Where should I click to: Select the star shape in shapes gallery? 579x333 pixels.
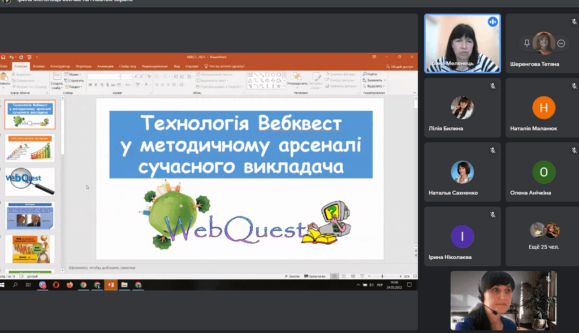click(279, 86)
